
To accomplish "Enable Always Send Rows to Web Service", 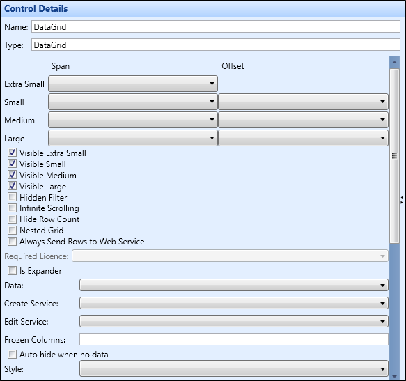I will [x=12, y=242].
